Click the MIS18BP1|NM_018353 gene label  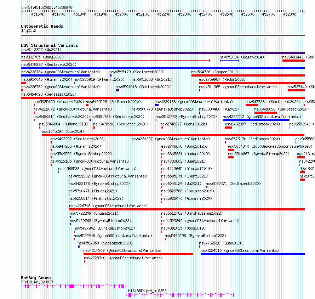coord(148,291)
